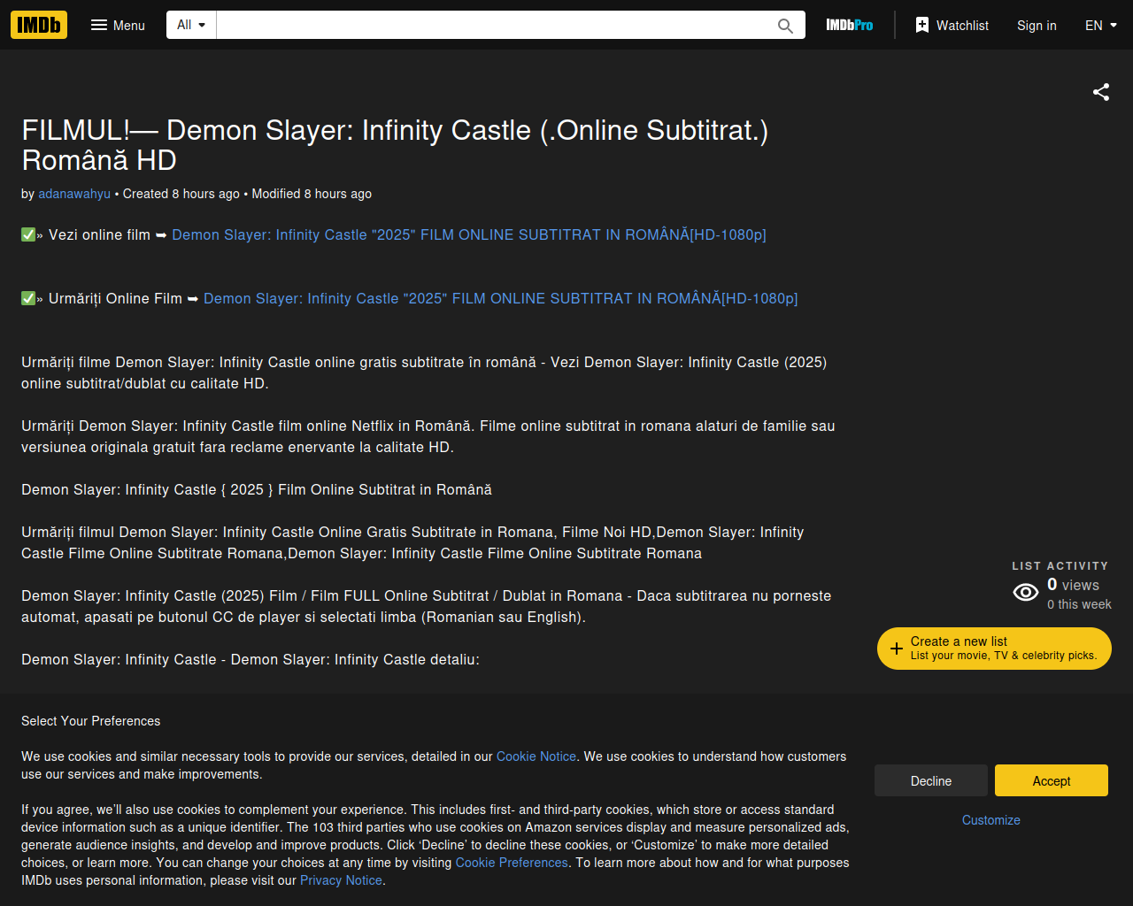Open the Cookie Notice link
The width and height of the screenshot is (1133, 906).
click(x=536, y=756)
